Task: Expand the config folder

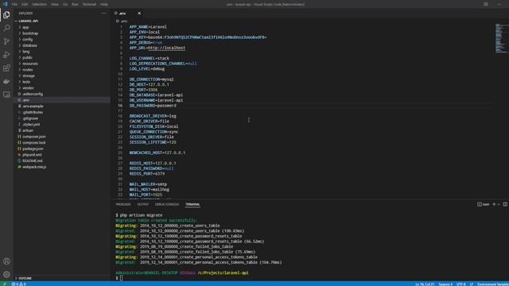Action: tap(62, 39)
